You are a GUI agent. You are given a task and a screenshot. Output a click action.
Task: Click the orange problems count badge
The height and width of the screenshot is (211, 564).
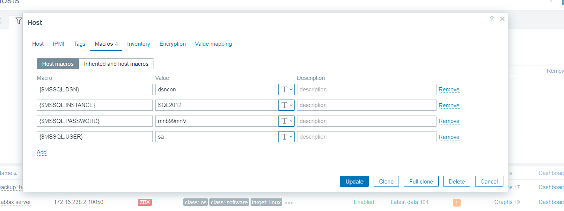click(x=457, y=202)
